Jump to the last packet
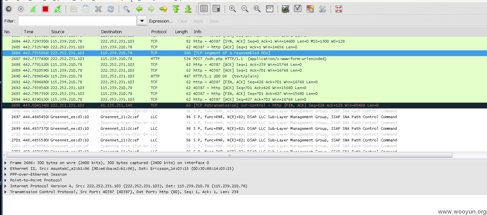Viewport: 487px width, 215px height. click(188, 9)
